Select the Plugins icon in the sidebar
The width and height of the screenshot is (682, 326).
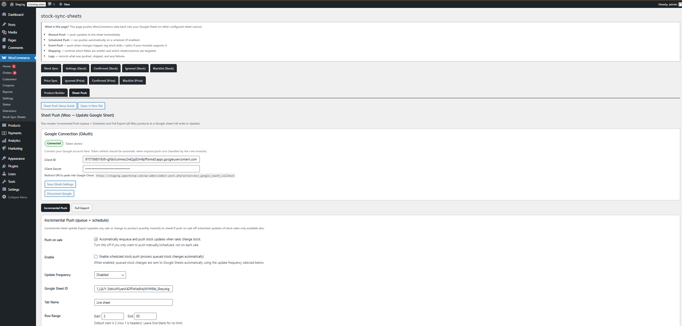[x=5, y=166]
